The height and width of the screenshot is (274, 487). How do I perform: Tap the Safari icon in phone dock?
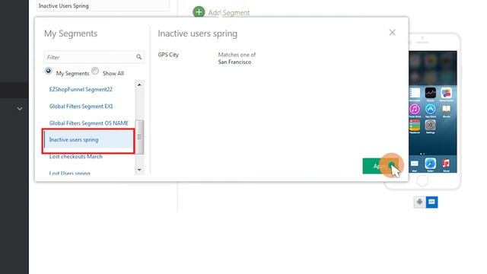[x=431, y=164]
